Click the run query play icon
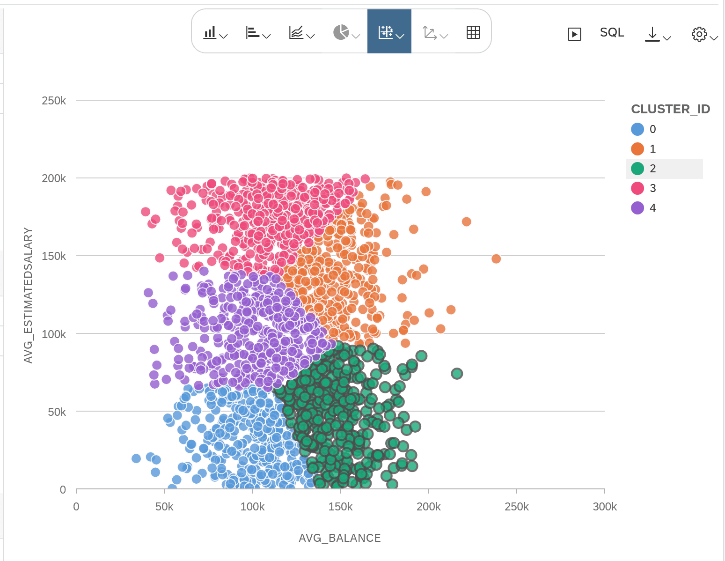This screenshot has height=561, width=725. (574, 34)
